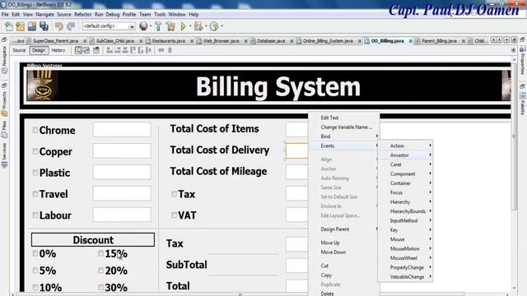Open dropdown arrow beside Run Project icon

[190, 26]
